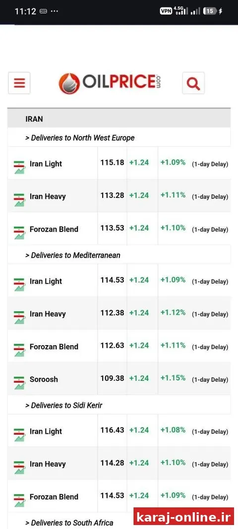Open Iran Heavy under North West Europe
The height and width of the screenshot is (529, 238).
48,196
